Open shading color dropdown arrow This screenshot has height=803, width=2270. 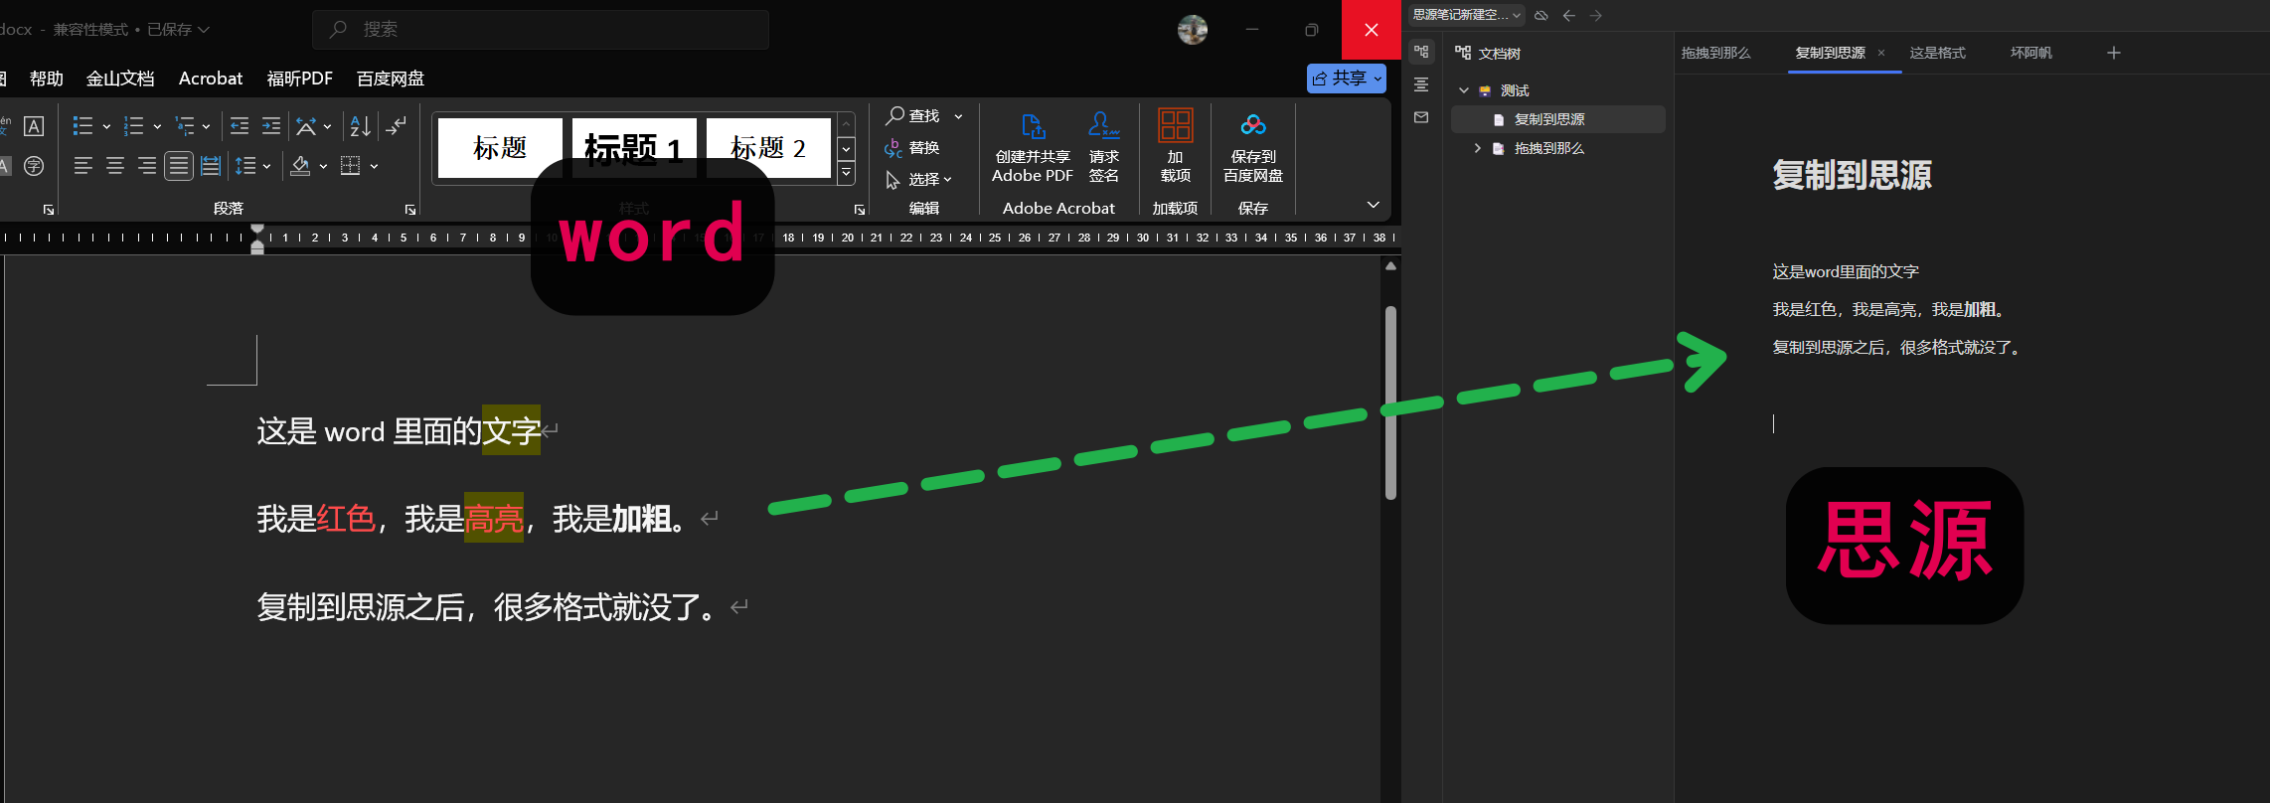pyautogui.click(x=323, y=167)
